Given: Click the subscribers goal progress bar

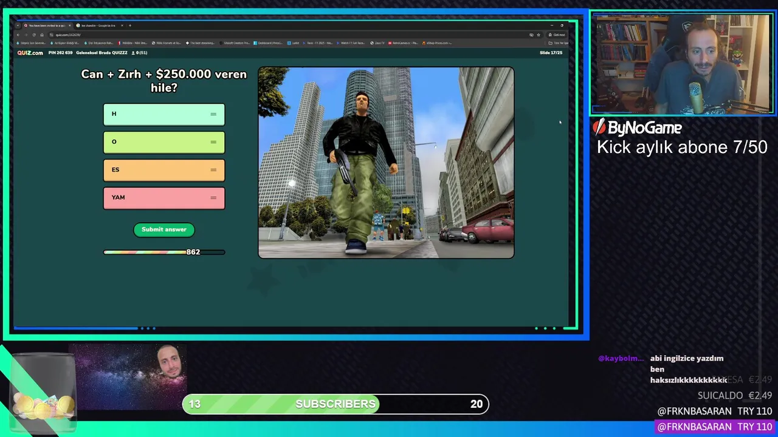Looking at the screenshot, I should pos(336,404).
